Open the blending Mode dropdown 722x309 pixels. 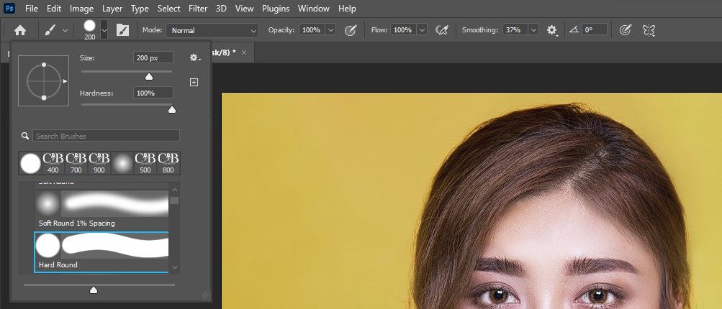(x=212, y=30)
